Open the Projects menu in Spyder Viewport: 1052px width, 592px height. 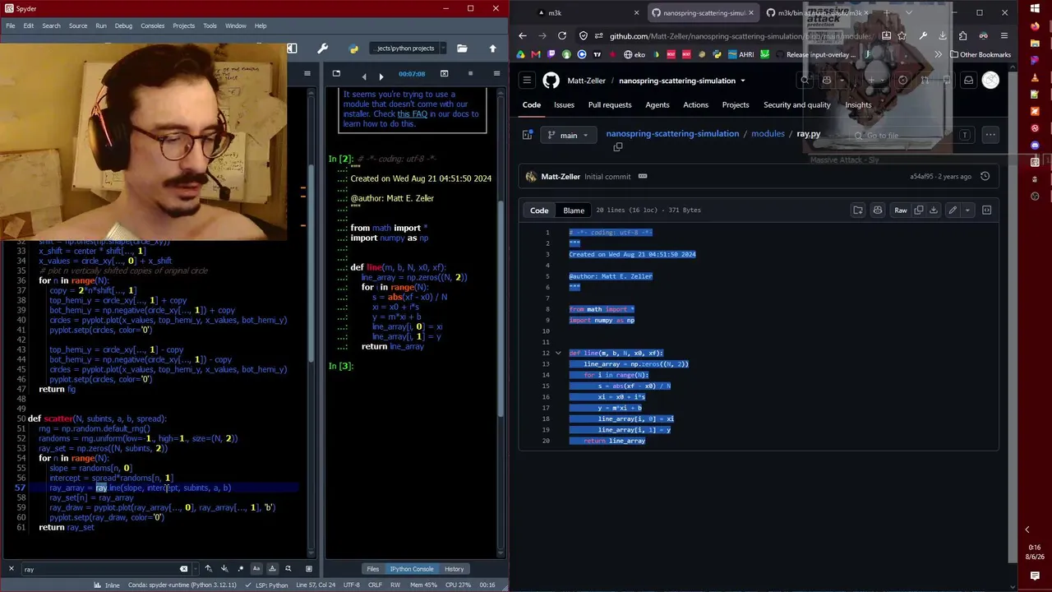tap(184, 25)
